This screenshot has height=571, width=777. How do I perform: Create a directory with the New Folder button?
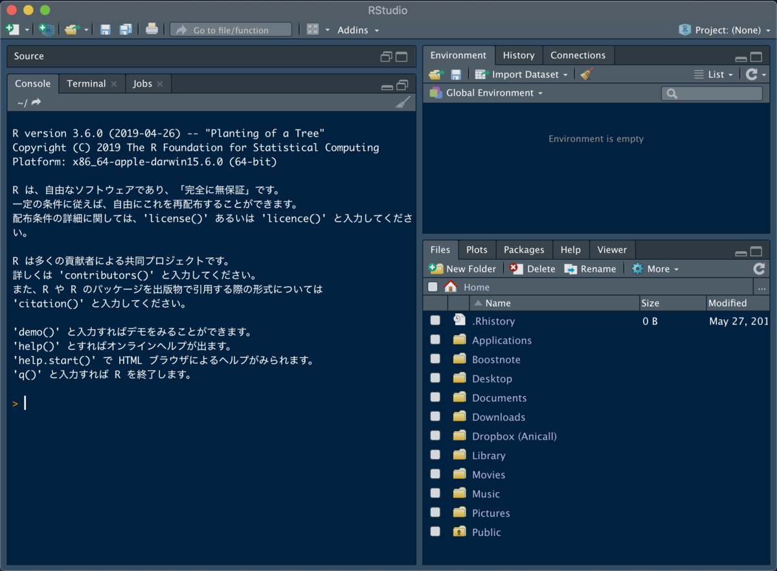click(x=462, y=269)
